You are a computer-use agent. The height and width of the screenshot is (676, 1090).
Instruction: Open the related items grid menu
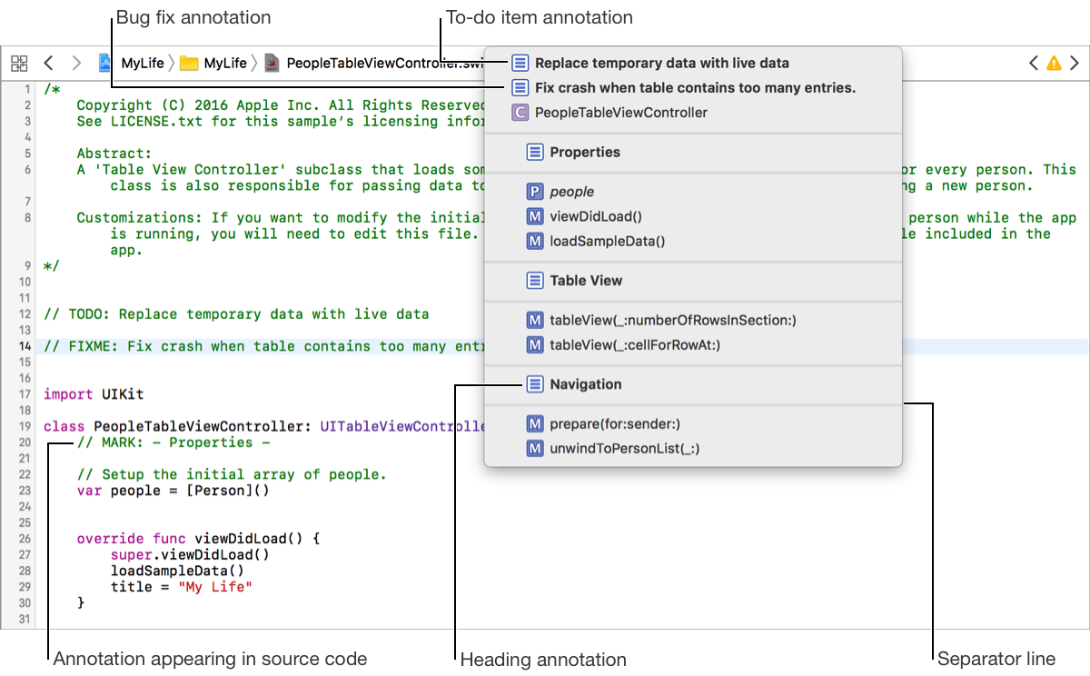19,64
